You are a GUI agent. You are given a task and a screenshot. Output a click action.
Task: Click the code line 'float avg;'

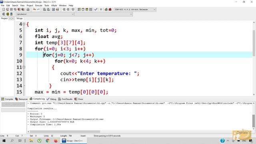pyautogui.click(x=49, y=36)
